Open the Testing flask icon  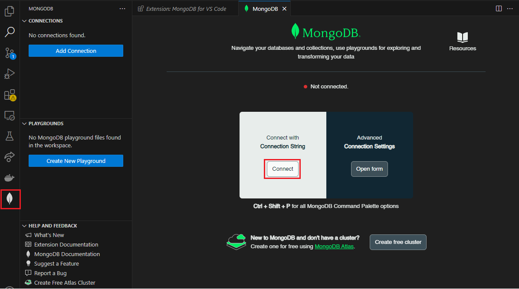10,136
